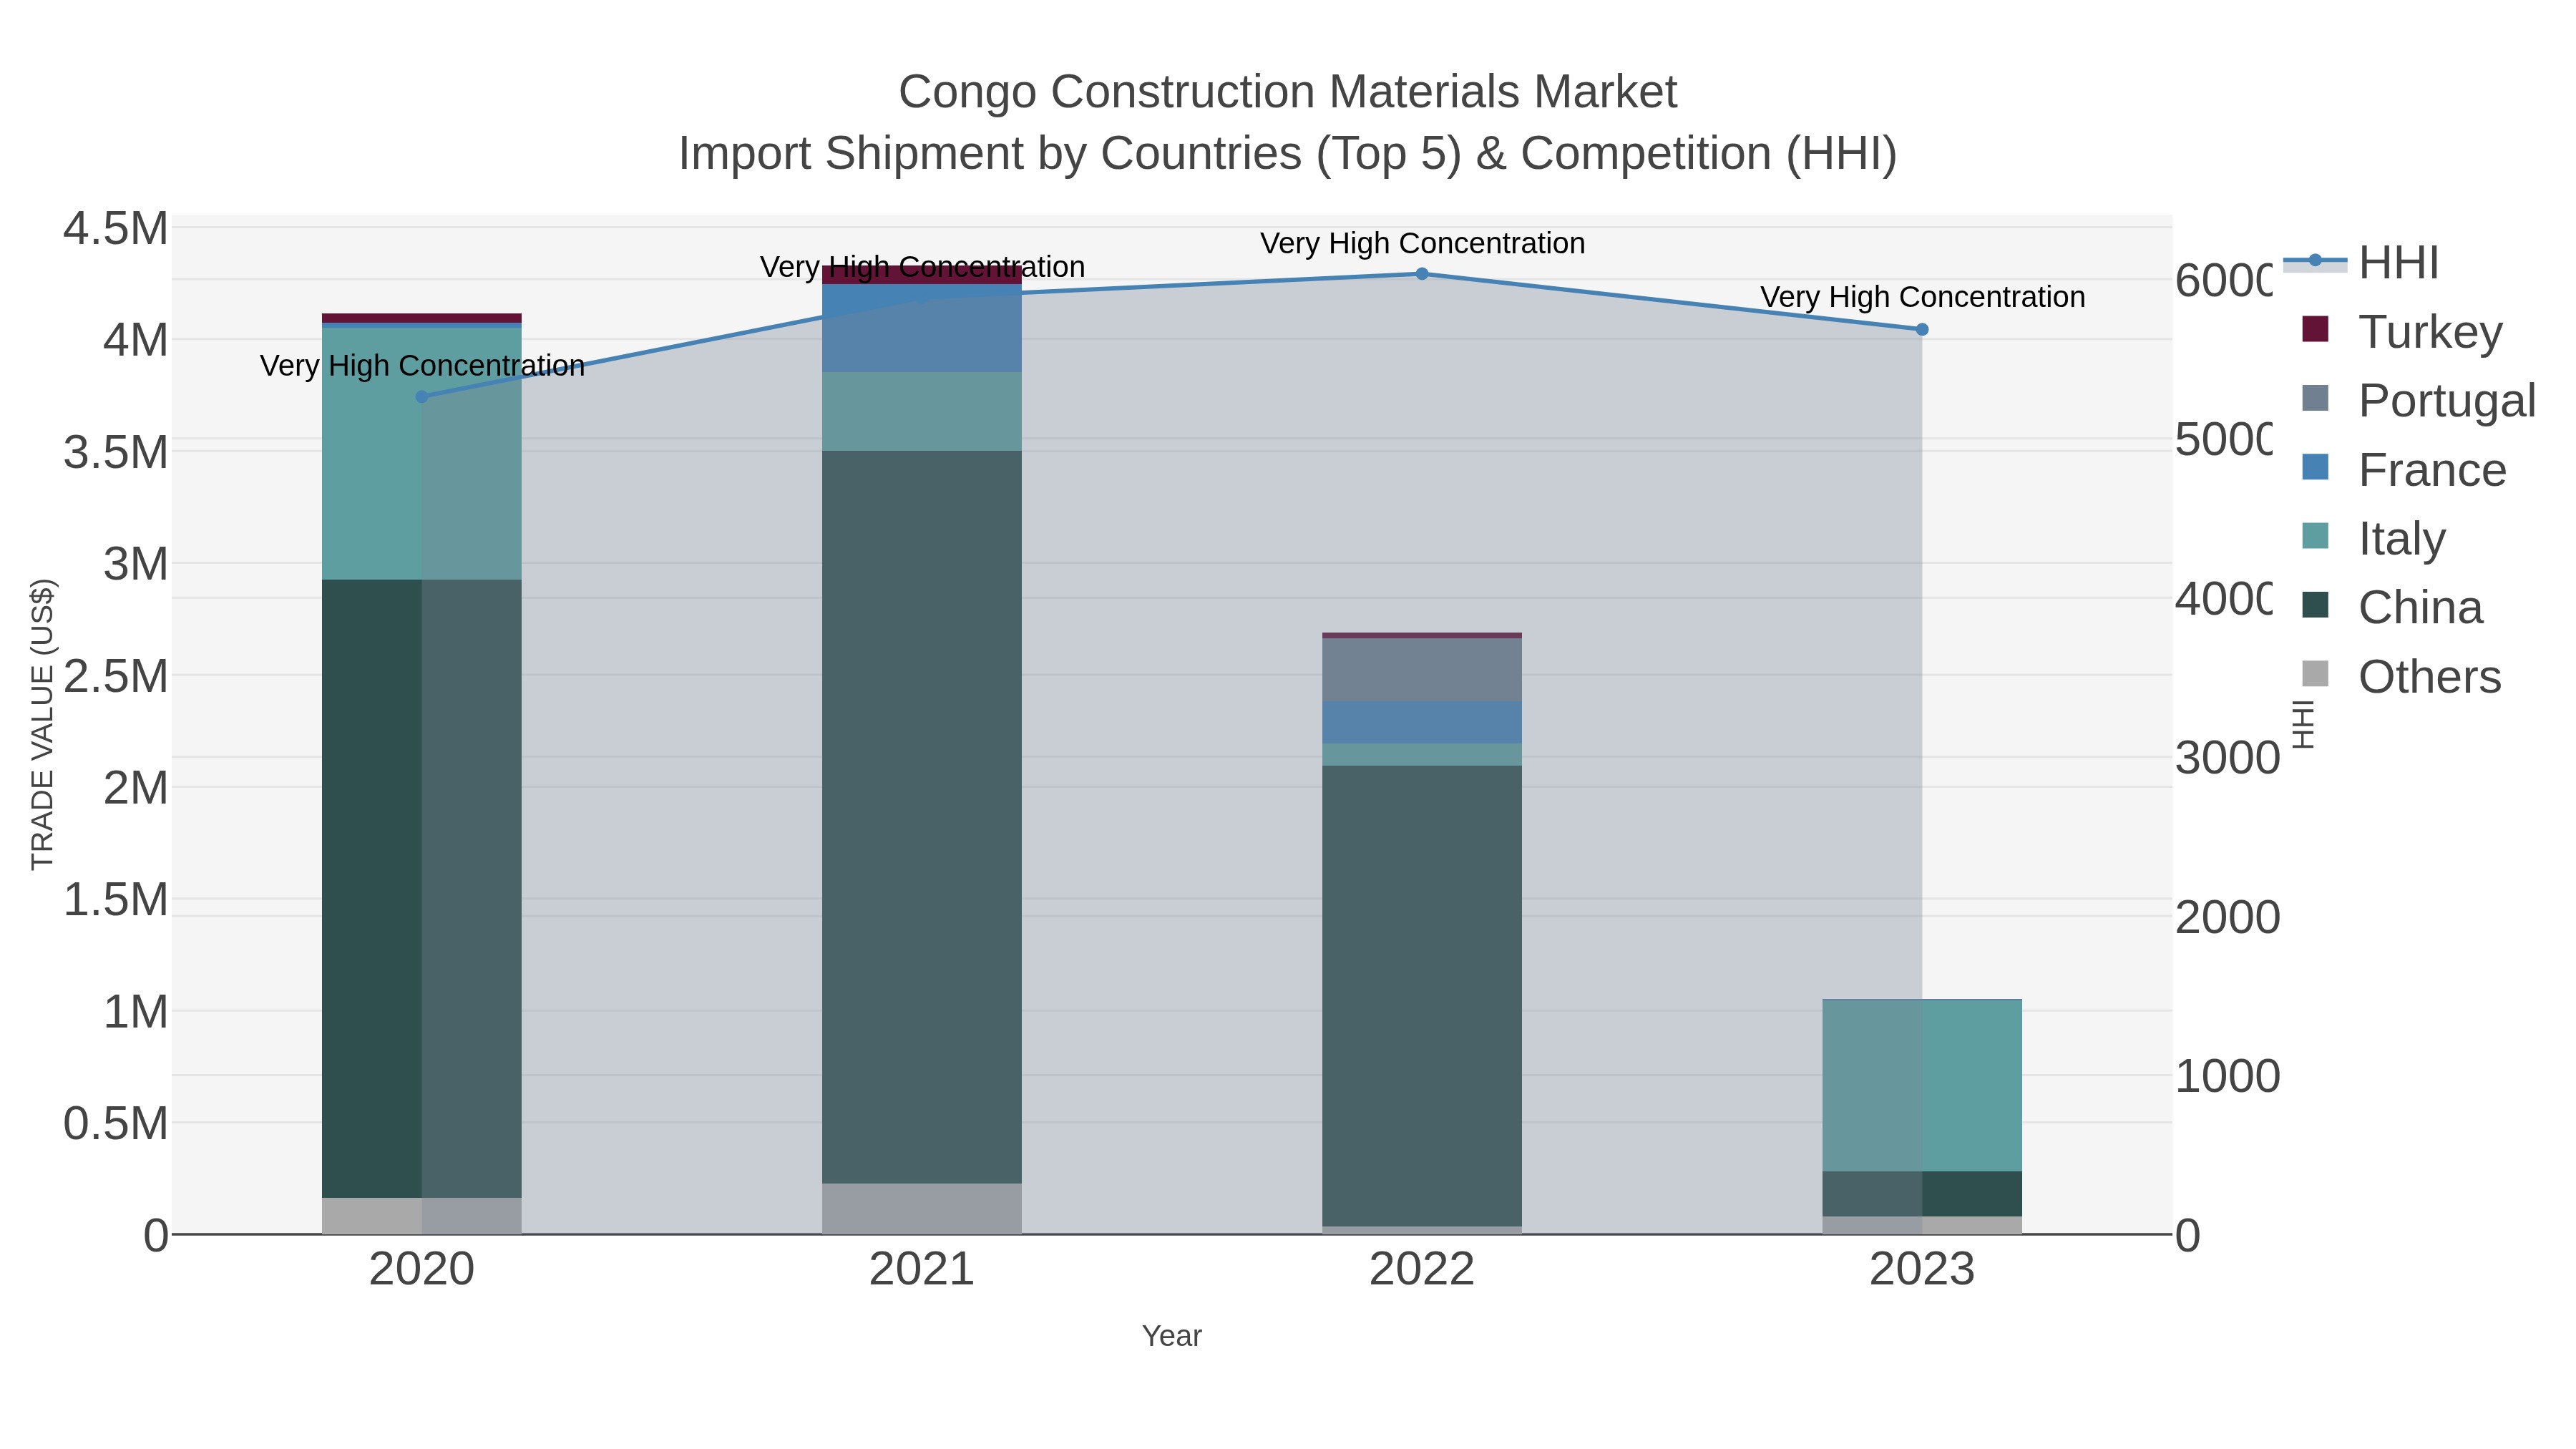
Task: Click the Italy teal legend swatch
Action: (2315, 536)
